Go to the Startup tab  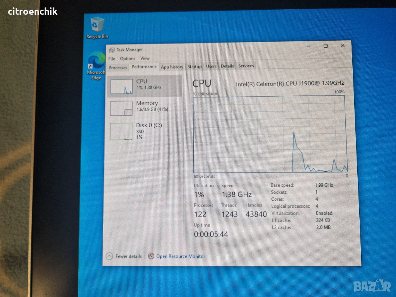point(195,67)
